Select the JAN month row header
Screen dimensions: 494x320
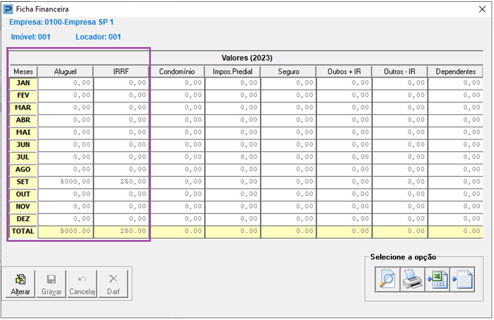(x=23, y=83)
